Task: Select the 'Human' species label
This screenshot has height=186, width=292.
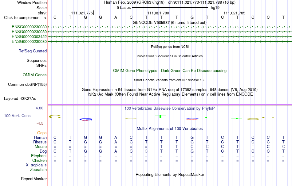Action: pos(40,137)
